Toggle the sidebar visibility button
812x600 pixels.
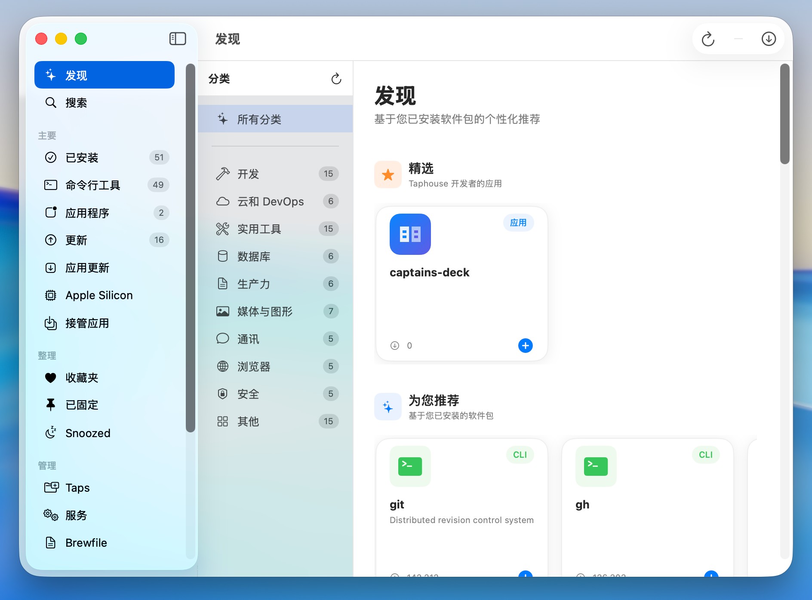pyautogui.click(x=177, y=39)
